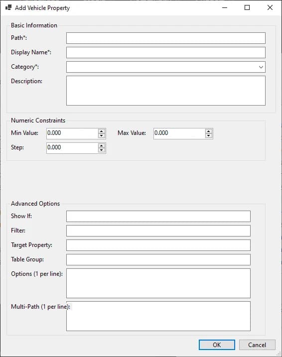Increase Step with up arrow
The height and width of the screenshot is (357, 282).
point(102,146)
